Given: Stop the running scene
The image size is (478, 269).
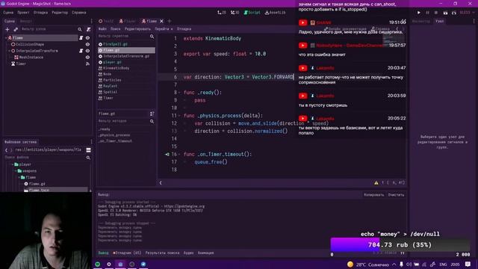Looking at the screenshot, I should coord(436,13).
